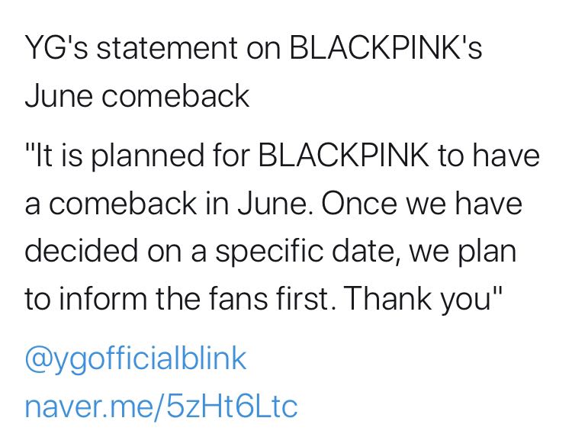This screenshot has height=437, width=572.
Task: Click the heading line "YG's statement on BLACKPINK's"
Action: click(x=253, y=47)
